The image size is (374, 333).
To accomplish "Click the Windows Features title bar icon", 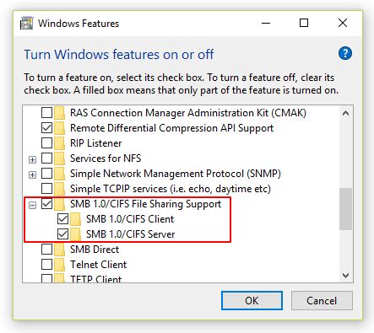I will pos(26,24).
